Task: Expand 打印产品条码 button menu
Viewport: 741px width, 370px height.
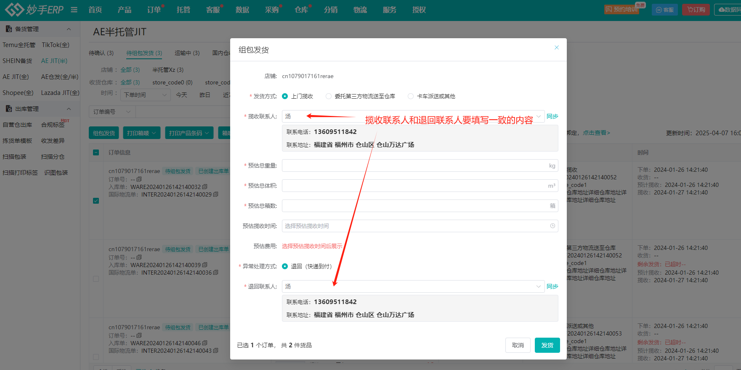Action: (189, 133)
